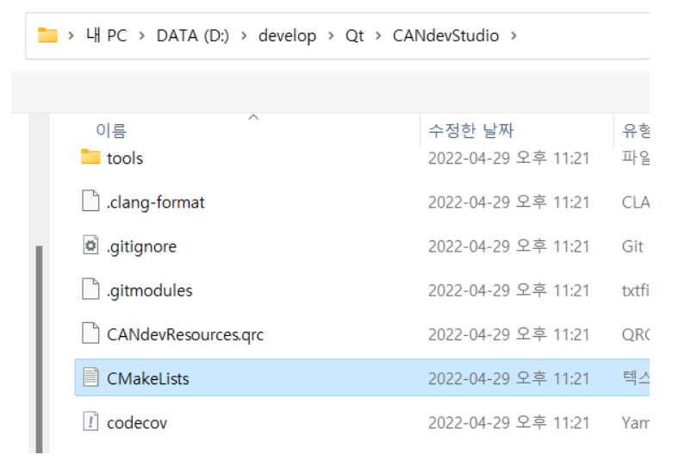Viewport: 685px width, 461px height.
Task: Click the CANdevResources.qrc file icon
Action: 90,334
